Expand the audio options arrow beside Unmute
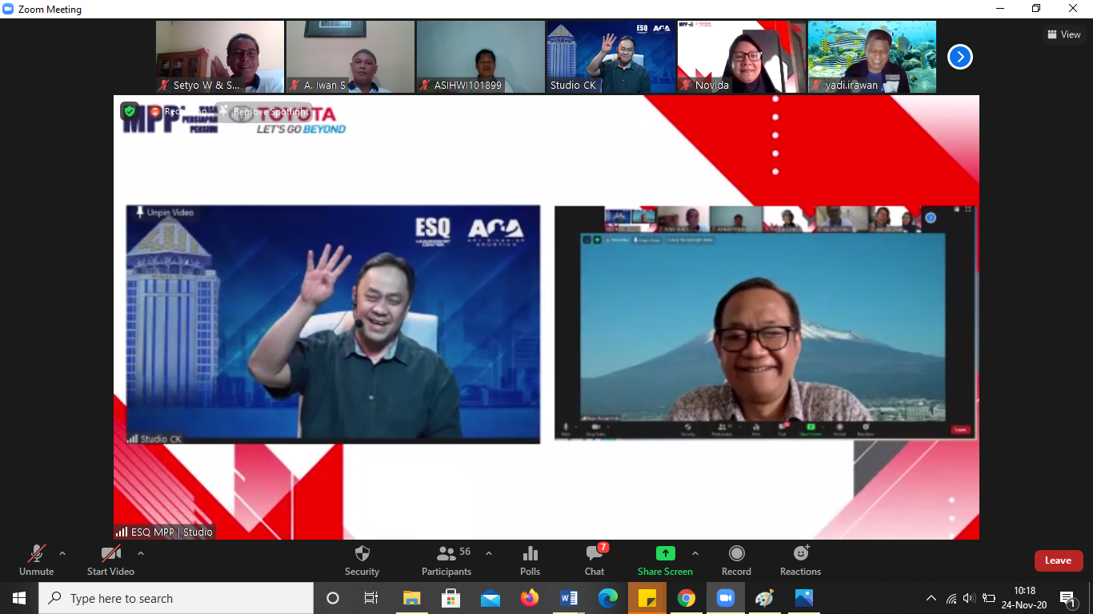Image resolution: width=1093 pixels, height=614 pixels. (62, 553)
